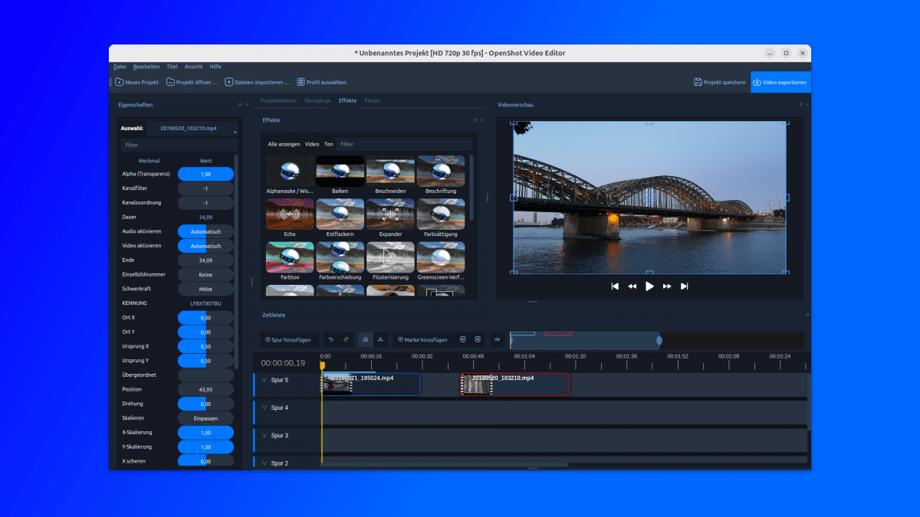The image size is (920, 517).
Task: Select the razor scissors tool
Action: coord(380,339)
